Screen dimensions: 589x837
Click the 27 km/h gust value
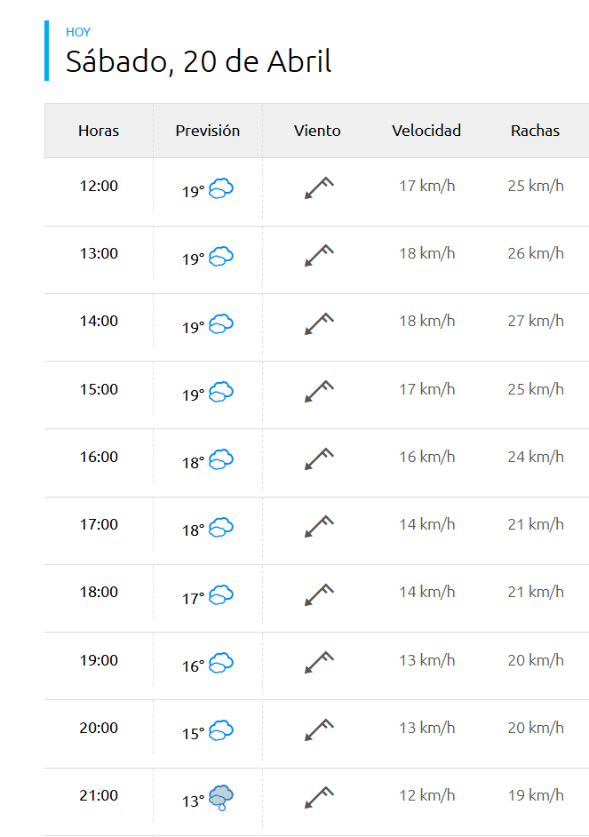pos(536,321)
